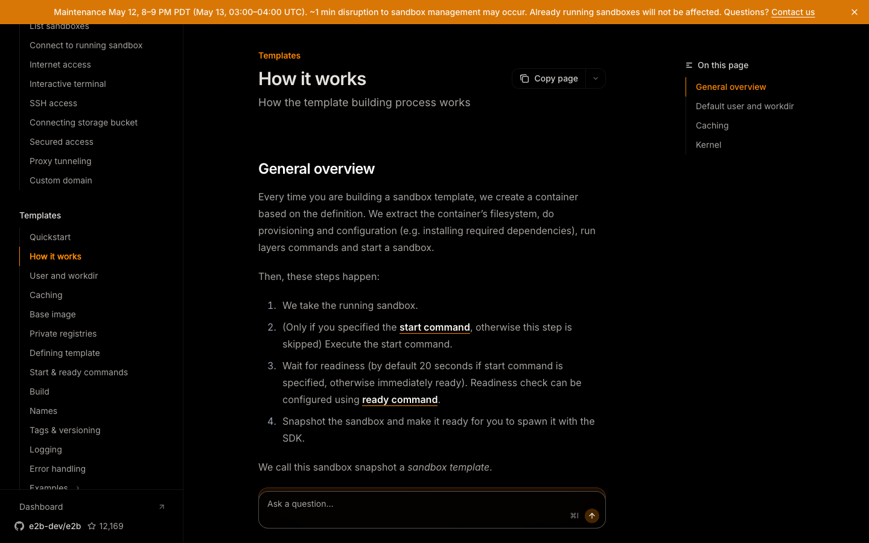Open the Contact us link in the banner
The image size is (869, 543).
tap(793, 12)
